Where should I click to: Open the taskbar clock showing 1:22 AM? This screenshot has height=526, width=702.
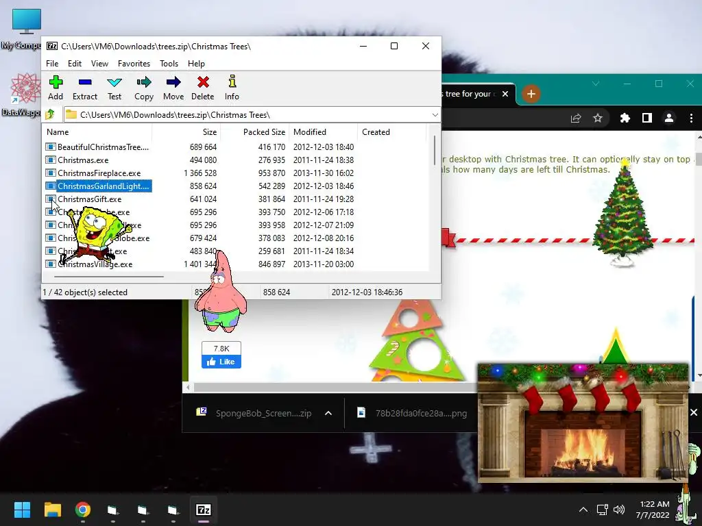coord(653,510)
